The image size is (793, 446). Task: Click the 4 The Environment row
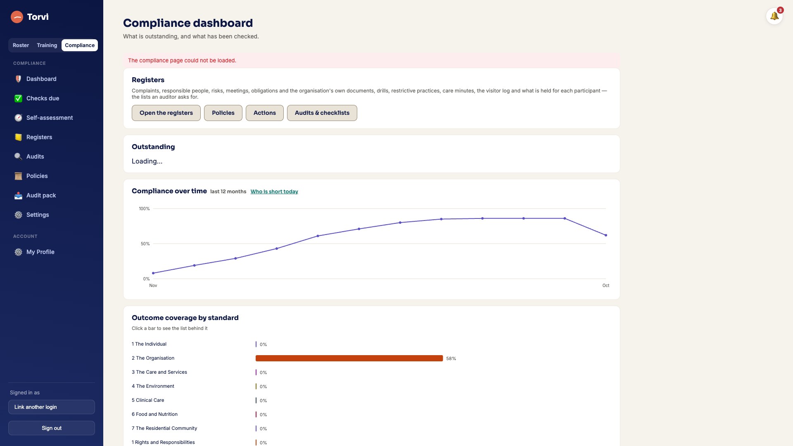click(x=371, y=386)
